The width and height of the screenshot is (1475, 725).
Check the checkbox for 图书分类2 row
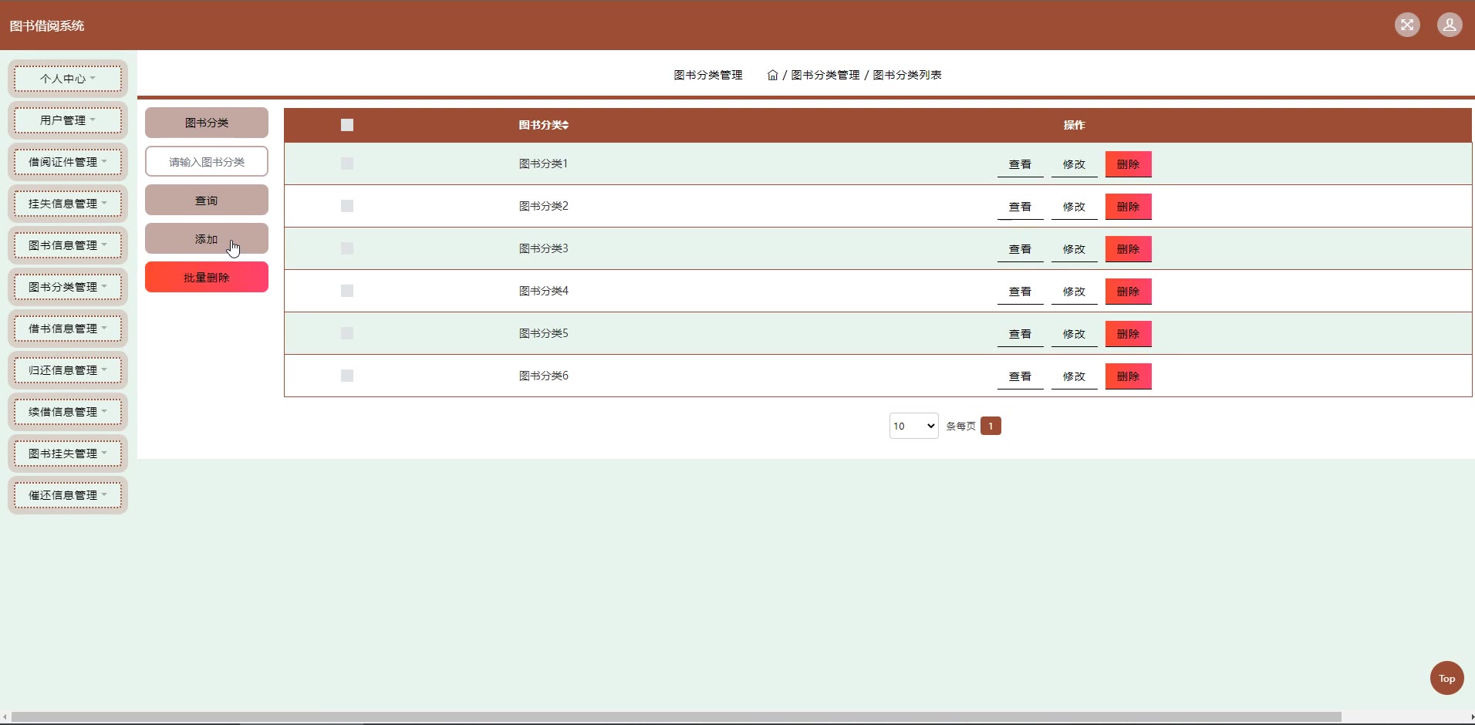347,206
